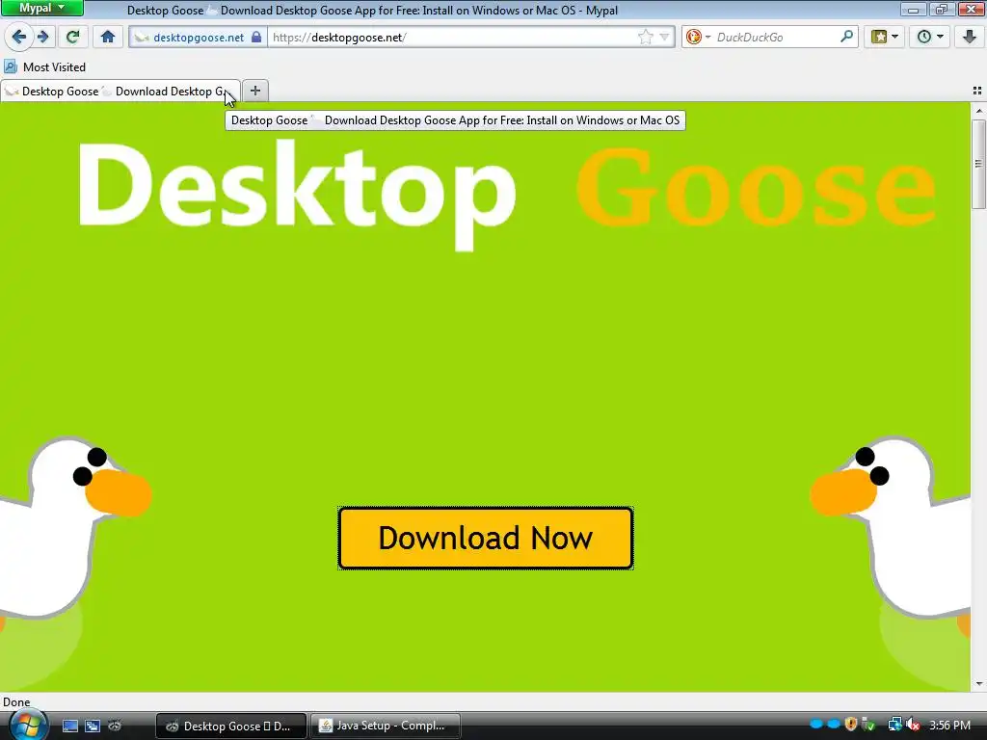987x740 pixels.
Task: Switch to Desktop Goose taskbar button
Action: (231, 726)
